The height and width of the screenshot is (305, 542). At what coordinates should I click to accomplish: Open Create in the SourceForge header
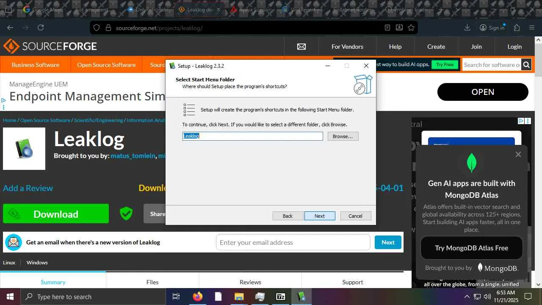[x=436, y=47]
